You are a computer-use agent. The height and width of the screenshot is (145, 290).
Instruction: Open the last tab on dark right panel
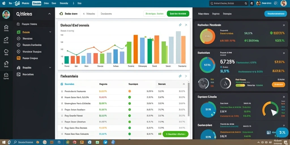click(227, 14)
